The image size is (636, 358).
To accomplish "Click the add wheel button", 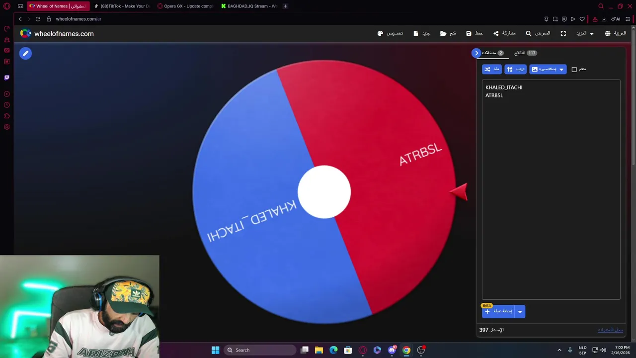I will tap(498, 312).
